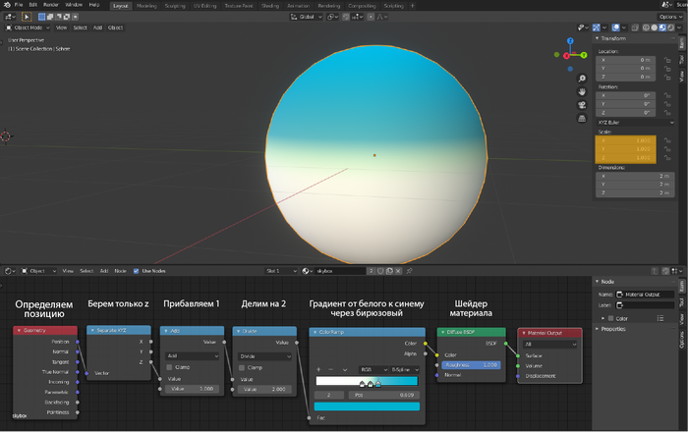Open the 3D viewport Add menu
This screenshot has width=688, height=432.
(97, 27)
